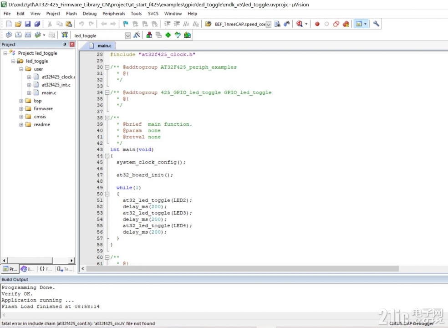Open Configuration wrench icon

point(376,24)
